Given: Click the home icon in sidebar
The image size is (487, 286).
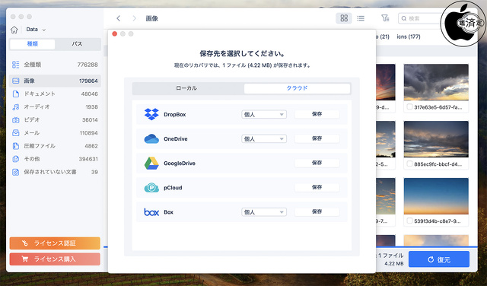Looking at the screenshot, I should [14, 30].
